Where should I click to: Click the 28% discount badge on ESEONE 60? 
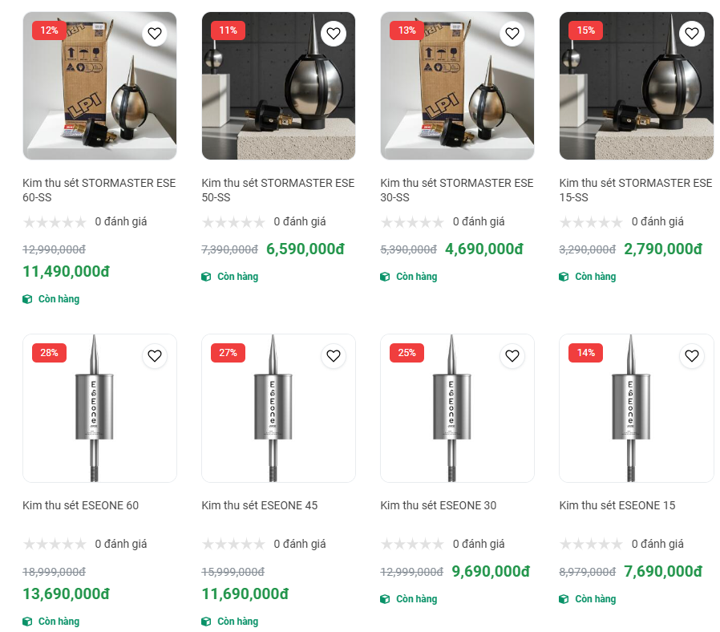49,353
